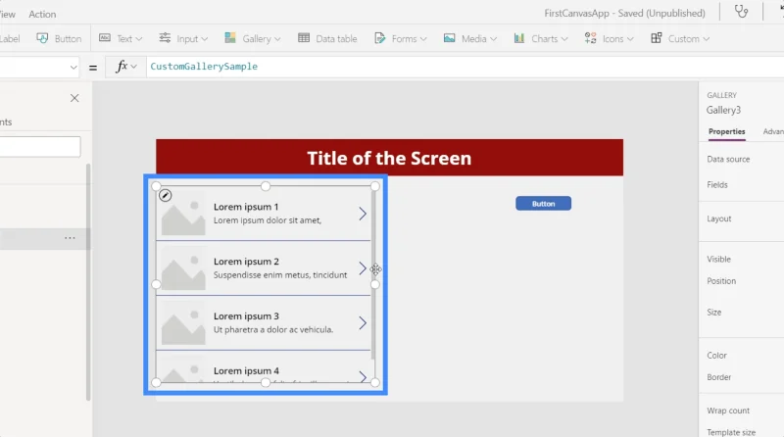Select image placeholder of Lorem ipsum 3

pyautogui.click(x=183, y=322)
